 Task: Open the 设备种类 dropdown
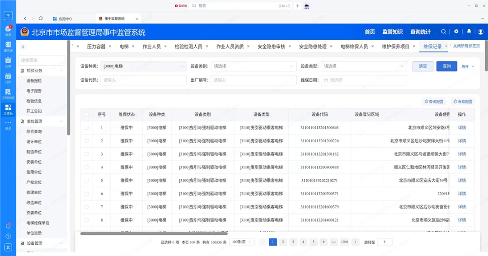point(143,66)
